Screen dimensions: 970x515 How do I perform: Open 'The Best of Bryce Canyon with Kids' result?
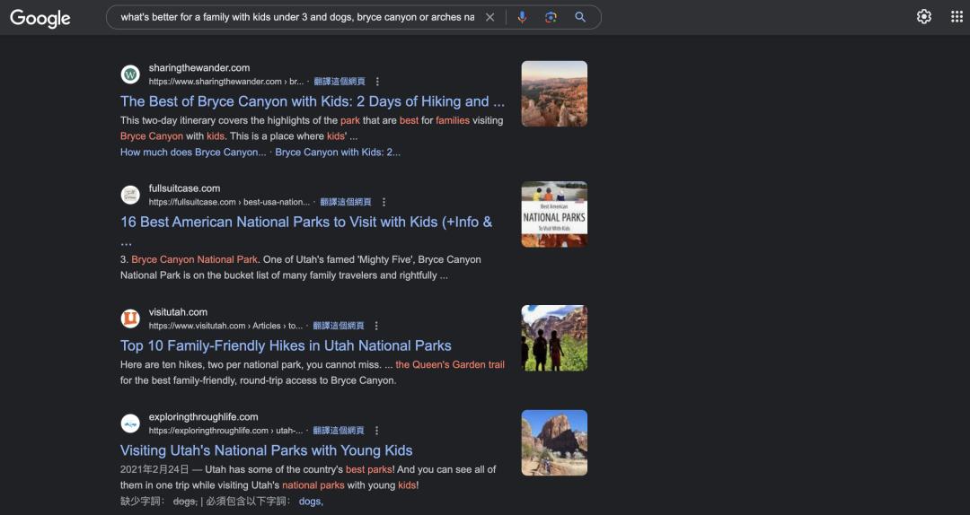313,101
